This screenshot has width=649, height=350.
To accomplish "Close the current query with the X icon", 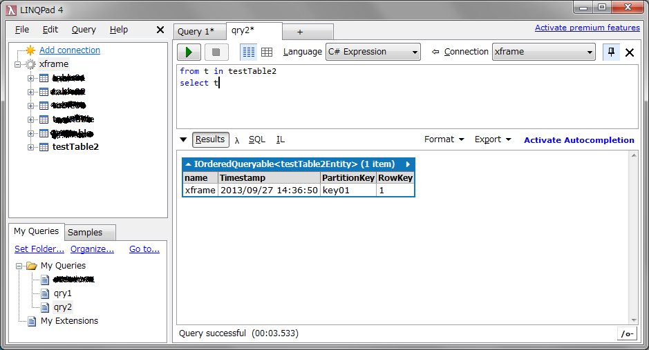I will (630, 52).
